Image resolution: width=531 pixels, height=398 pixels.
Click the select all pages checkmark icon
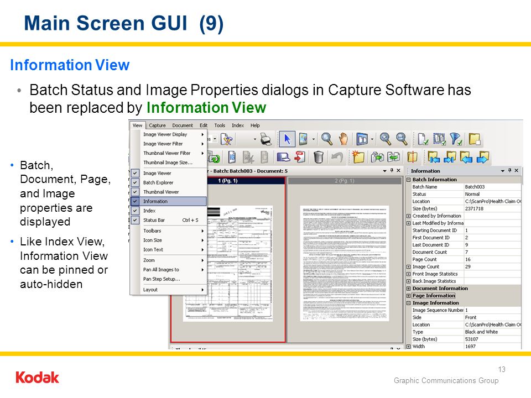pyautogui.click(x=439, y=139)
